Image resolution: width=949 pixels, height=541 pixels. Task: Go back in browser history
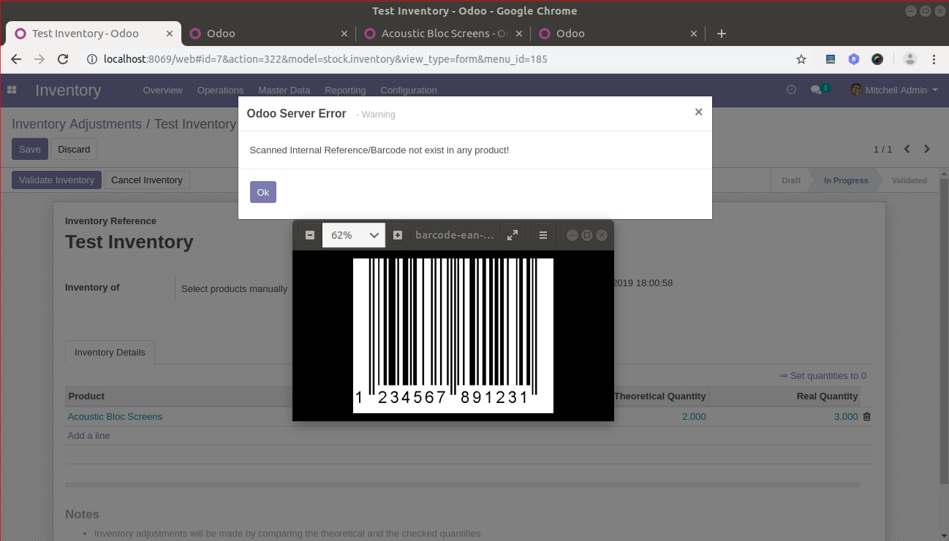(16, 59)
